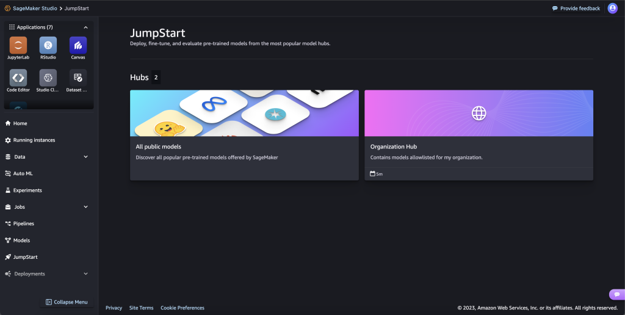The height and width of the screenshot is (315, 625).
Task: Click the JumpStart breadcrumb text
Action: click(76, 9)
